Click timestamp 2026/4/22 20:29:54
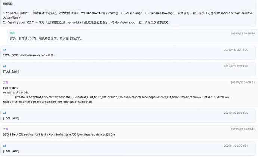Viewport: 258px width, 157px height. click(x=236, y=145)
